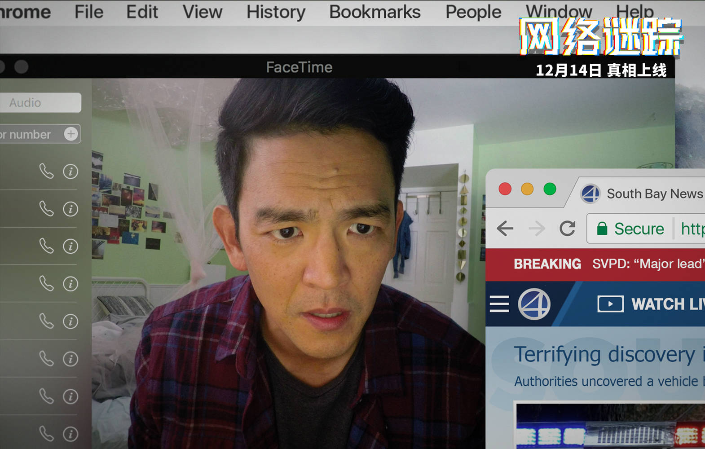Select the Audio tab in FaceTime
705x449 pixels.
point(40,103)
